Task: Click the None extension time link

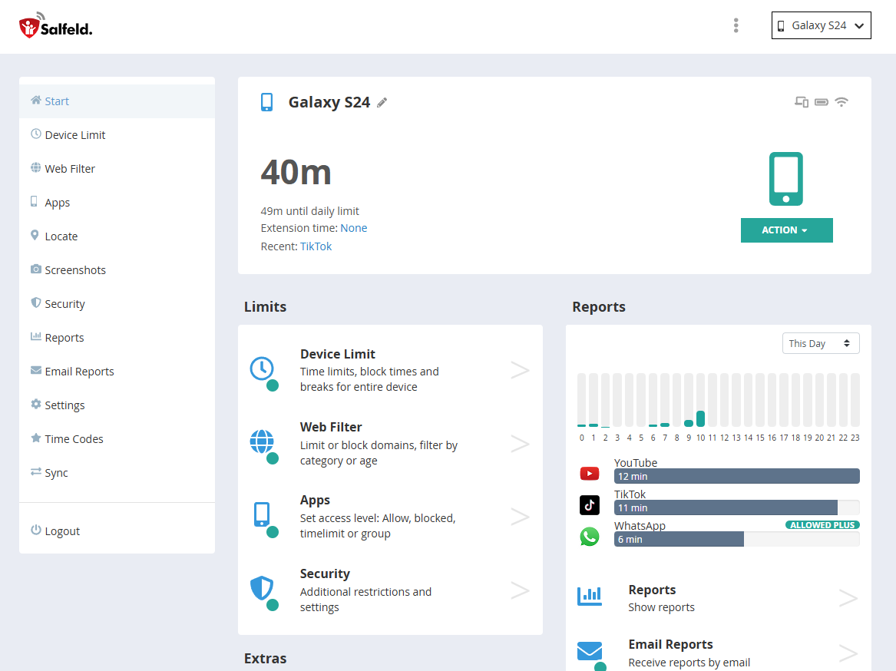Action: [354, 228]
